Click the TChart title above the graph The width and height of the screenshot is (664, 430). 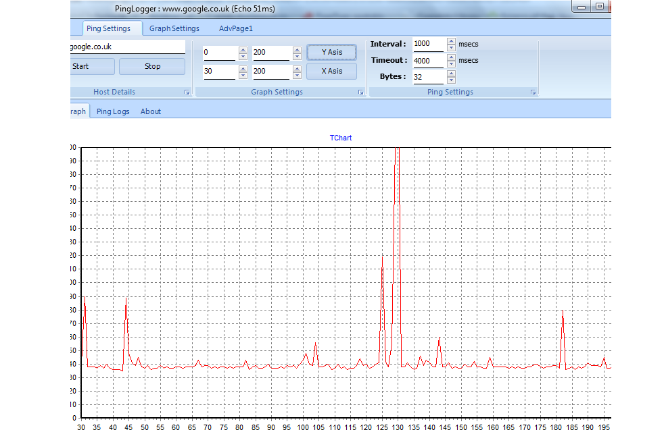[x=341, y=138]
